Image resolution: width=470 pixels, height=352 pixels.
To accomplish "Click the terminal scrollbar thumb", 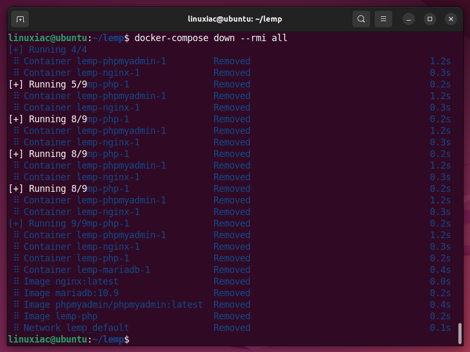I will pos(460,334).
